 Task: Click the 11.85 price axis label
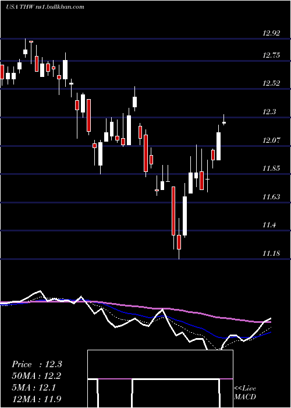272,168
